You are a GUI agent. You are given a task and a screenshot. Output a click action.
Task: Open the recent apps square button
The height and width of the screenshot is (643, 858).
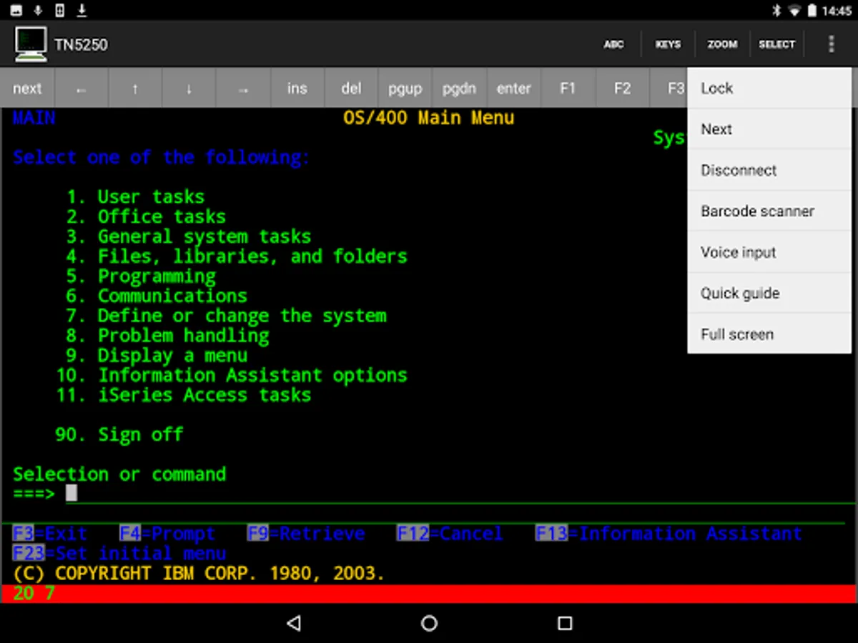tap(565, 623)
